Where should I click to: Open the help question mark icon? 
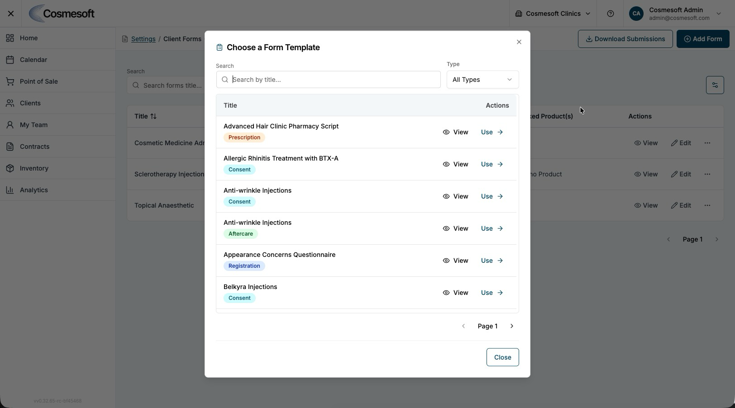click(611, 14)
